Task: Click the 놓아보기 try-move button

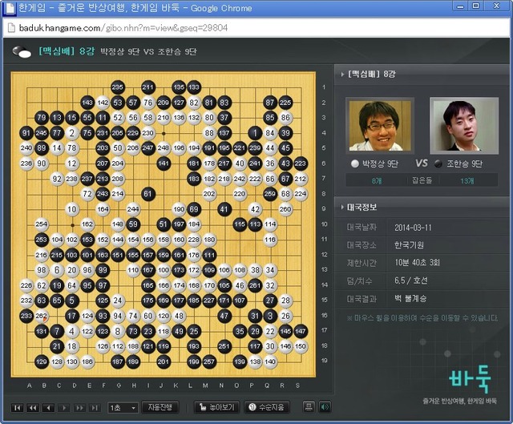Action: point(216,407)
